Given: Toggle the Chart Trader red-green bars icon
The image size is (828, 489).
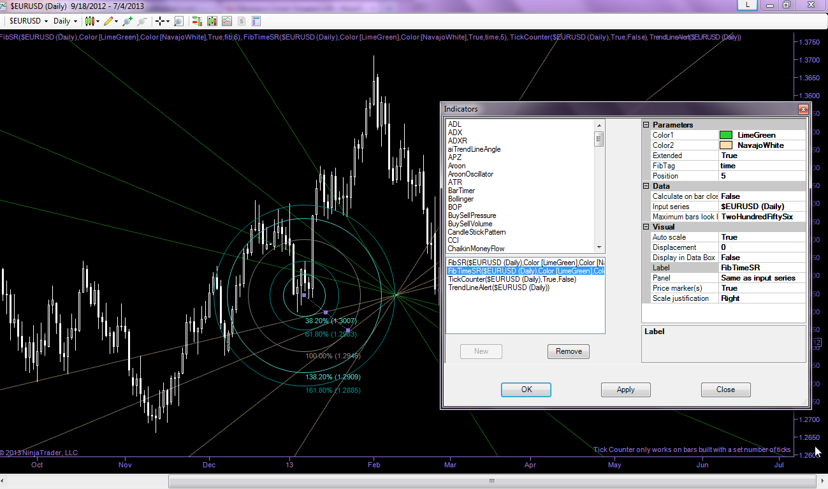Looking at the screenshot, I should pyautogui.click(x=197, y=21).
